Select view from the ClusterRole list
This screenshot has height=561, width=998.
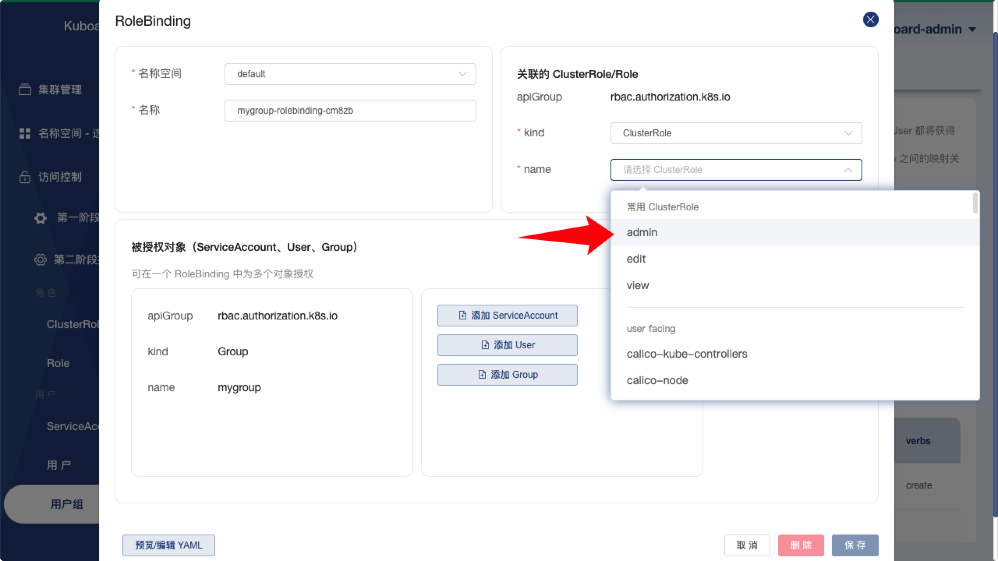click(x=795, y=285)
